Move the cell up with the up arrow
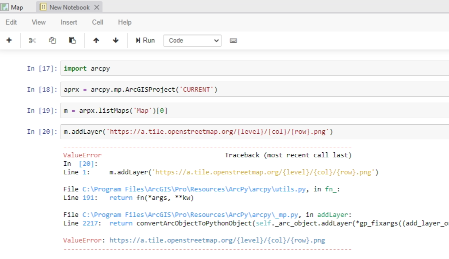This screenshot has height=259, width=449. (96, 40)
